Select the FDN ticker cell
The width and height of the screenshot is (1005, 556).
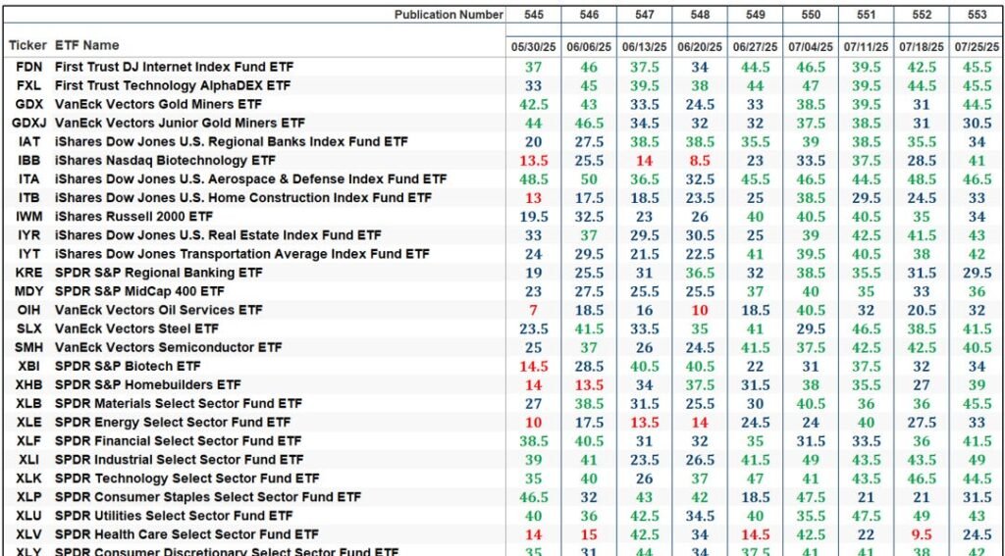tap(29, 67)
